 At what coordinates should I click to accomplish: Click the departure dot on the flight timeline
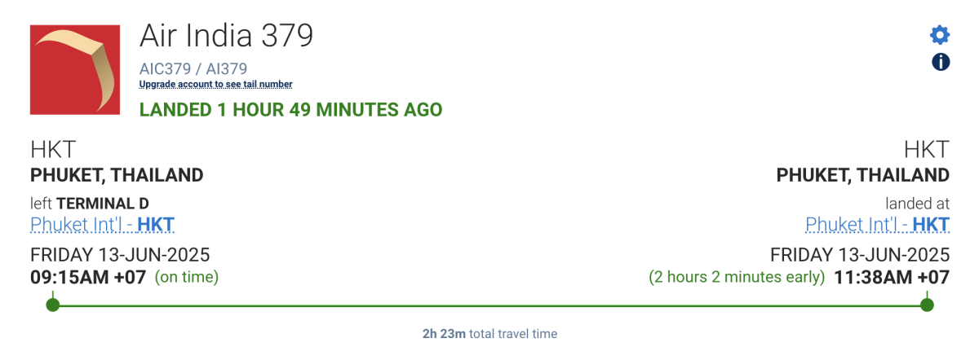coord(53,305)
